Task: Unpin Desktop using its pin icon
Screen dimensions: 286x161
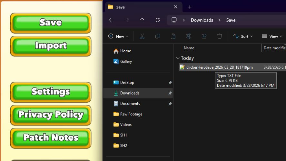Action: (x=170, y=83)
